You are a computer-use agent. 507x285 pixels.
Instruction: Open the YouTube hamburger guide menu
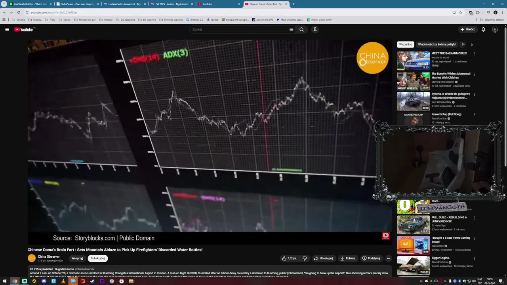7,29
